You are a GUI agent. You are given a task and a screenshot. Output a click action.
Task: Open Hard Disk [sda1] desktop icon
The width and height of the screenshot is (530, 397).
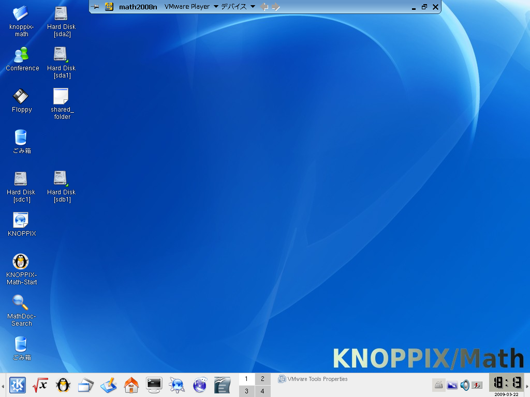61,55
